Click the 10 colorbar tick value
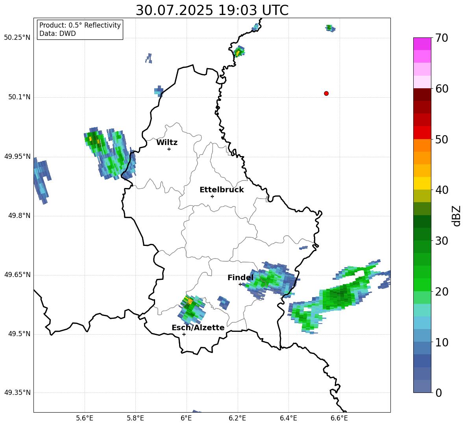The image size is (466, 426). (x=441, y=342)
